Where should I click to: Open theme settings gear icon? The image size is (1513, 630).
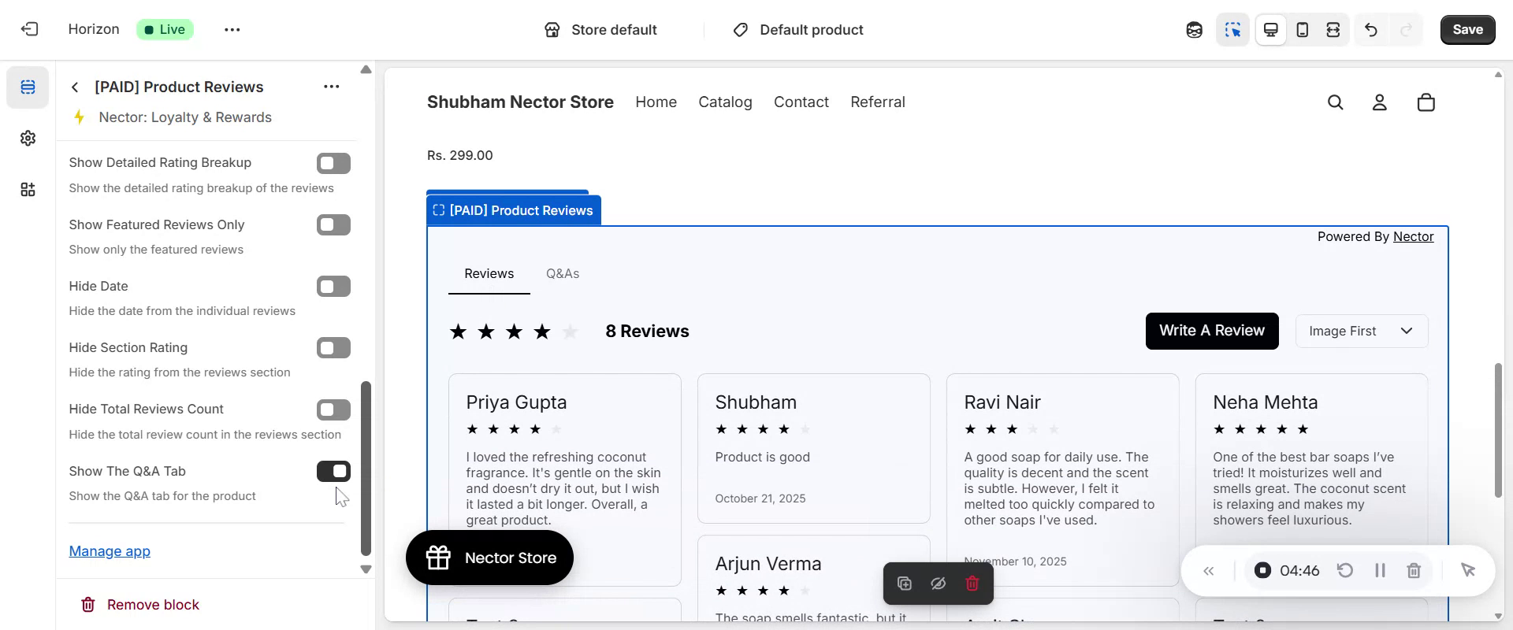click(28, 139)
